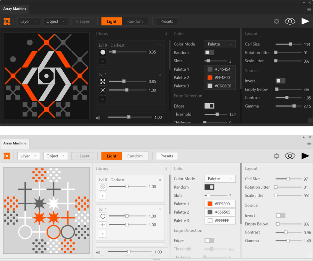Open Color Mode Palette dropdown, light panel

(220, 179)
